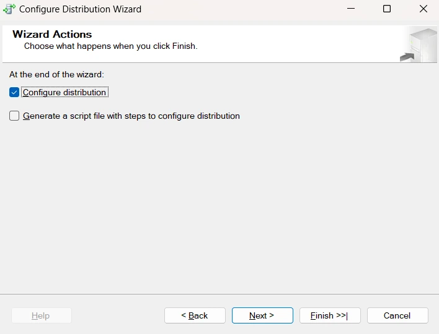Minimize the wizard window

[351, 9]
